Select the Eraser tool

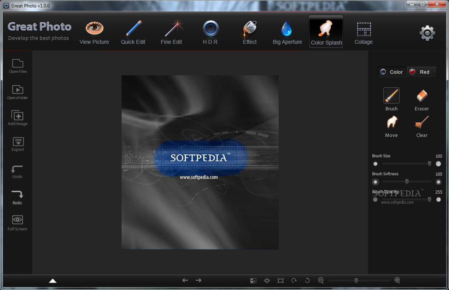(421, 100)
